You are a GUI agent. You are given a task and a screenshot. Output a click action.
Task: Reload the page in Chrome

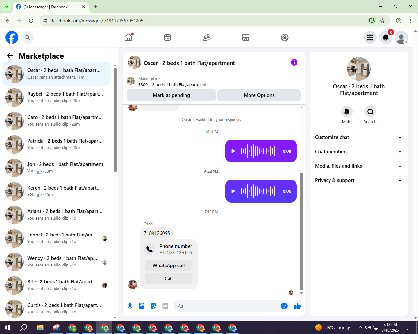pyautogui.click(x=31, y=21)
